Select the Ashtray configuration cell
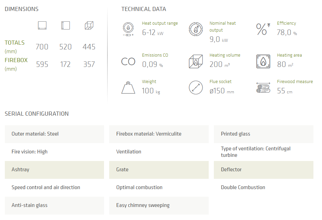 [x=54, y=170]
